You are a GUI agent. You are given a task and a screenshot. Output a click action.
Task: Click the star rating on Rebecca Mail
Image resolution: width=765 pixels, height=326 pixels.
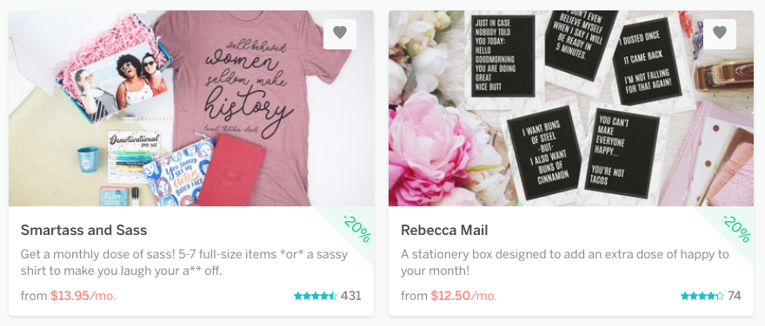(x=702, y=296)
